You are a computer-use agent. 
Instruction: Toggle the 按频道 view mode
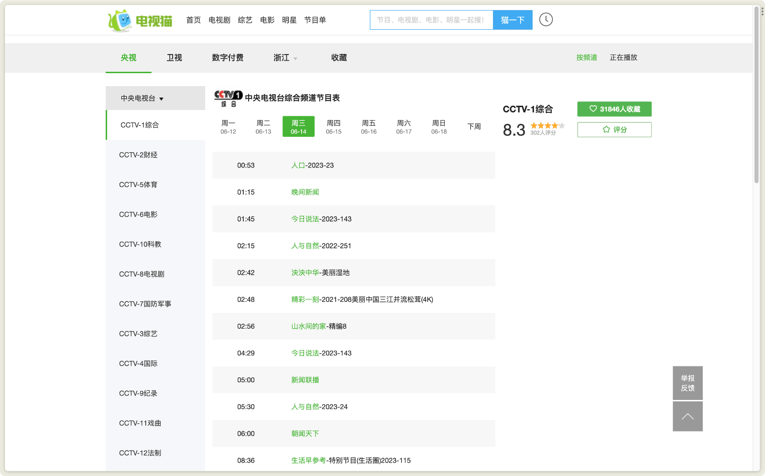[586, 57]
